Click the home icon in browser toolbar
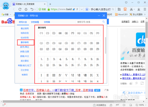148x107 pixels. [x=26, y=9]
